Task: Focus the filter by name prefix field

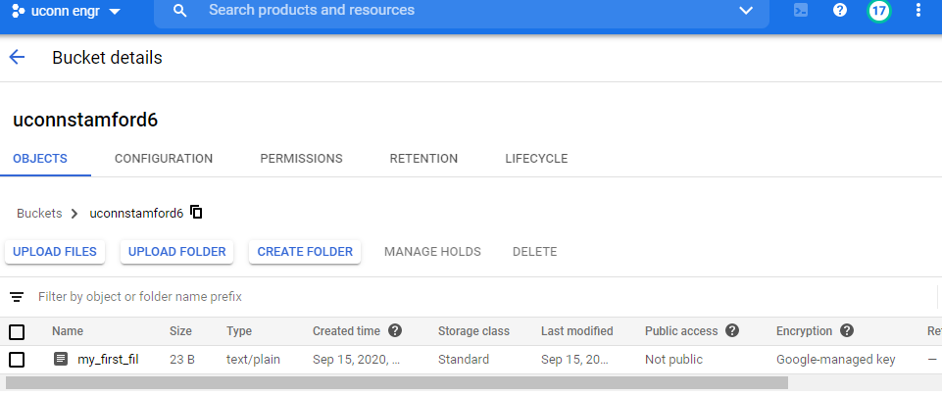Action: point(480,297)
